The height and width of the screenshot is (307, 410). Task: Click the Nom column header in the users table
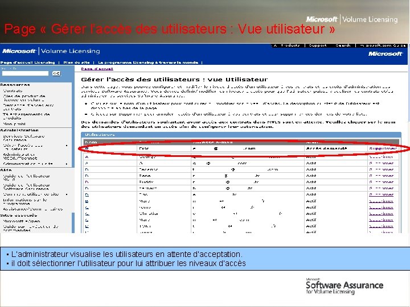coord(91,142)
